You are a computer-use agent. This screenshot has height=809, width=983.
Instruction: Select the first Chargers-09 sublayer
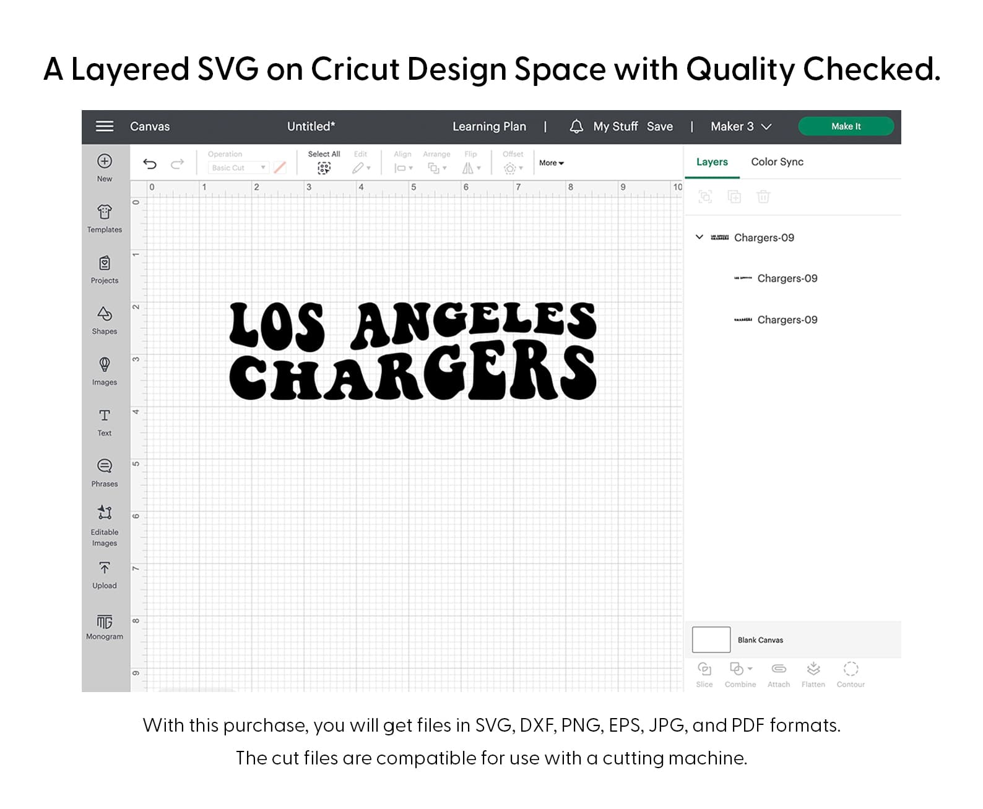787,278
